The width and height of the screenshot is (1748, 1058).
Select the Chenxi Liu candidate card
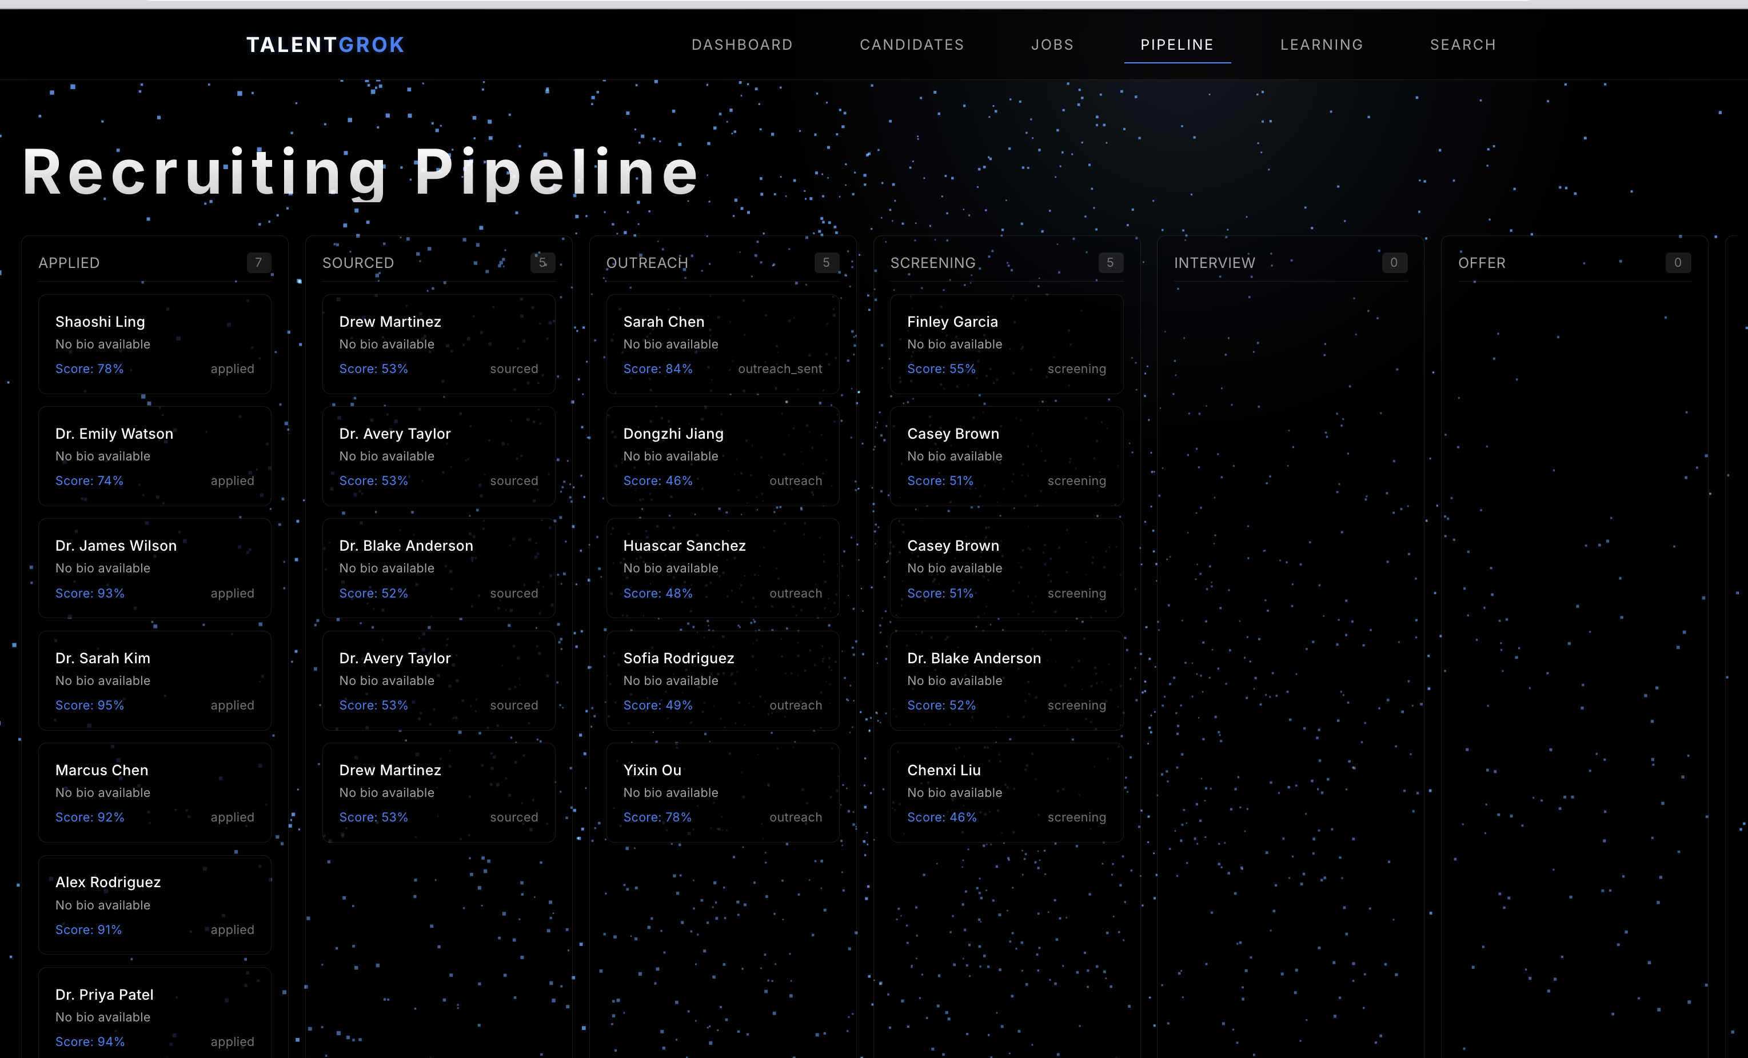(1006, 792)
